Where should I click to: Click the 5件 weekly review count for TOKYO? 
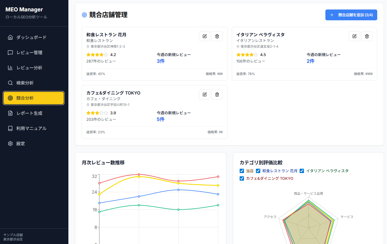pyautogui.click(x=161, y=119)
